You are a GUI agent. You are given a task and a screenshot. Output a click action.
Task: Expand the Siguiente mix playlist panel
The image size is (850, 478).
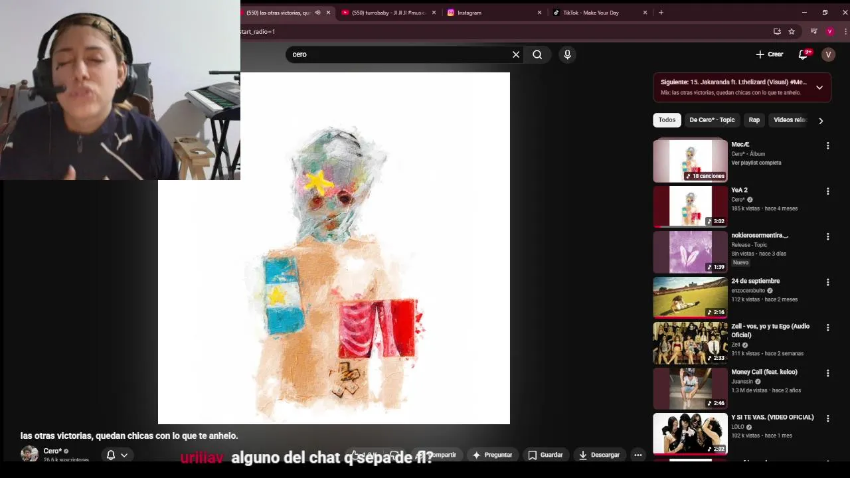(819, 88)
